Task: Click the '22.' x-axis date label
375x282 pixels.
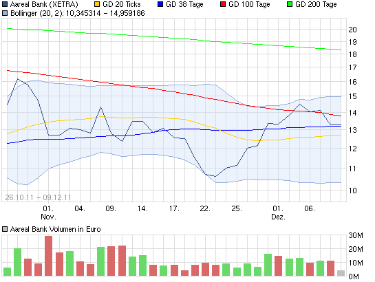Action: [x=205, y=208]
